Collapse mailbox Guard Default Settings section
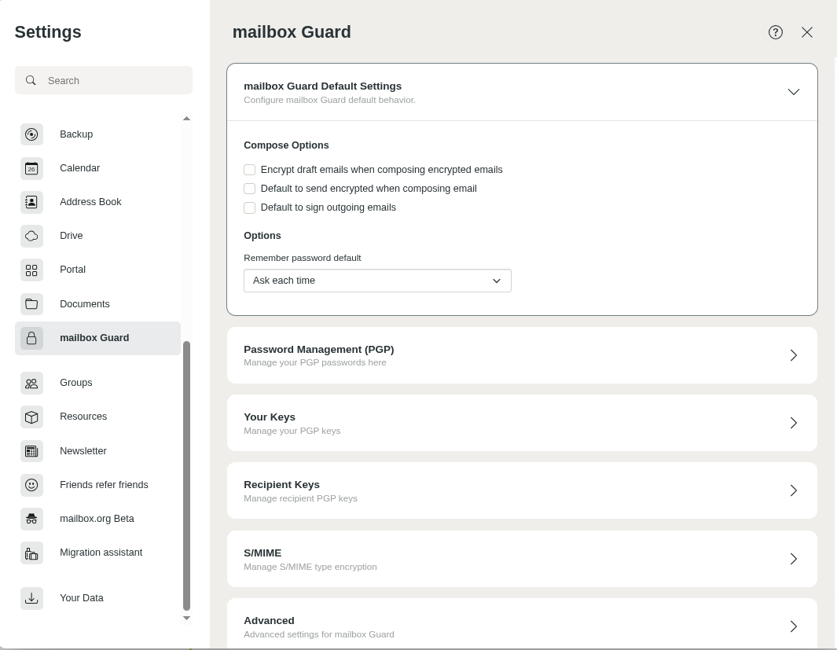This screenshot has width=837, height=650. coord(793,92)
